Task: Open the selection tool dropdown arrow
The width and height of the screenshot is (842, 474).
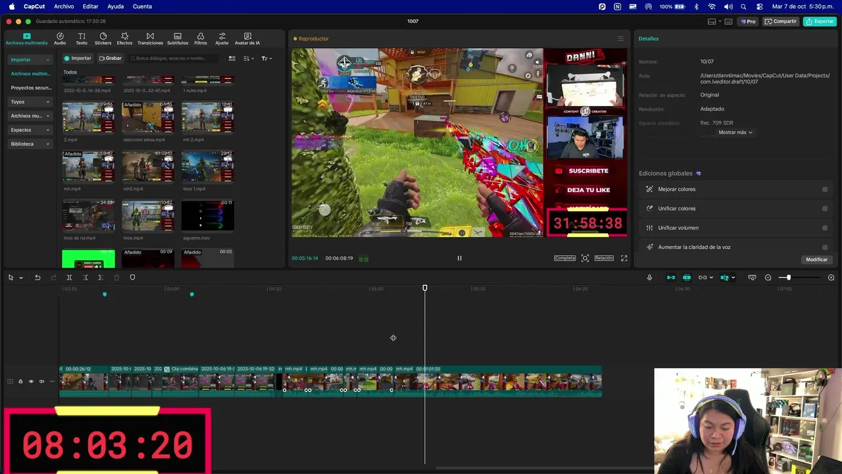Action: [21, 277]
